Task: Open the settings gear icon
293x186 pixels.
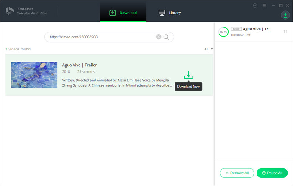Action: 255,5
